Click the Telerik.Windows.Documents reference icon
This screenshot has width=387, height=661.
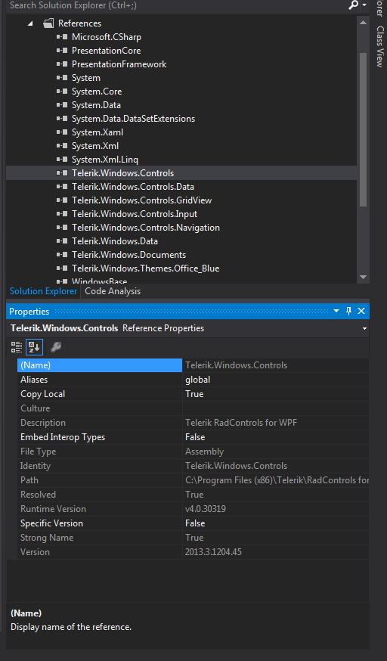(62, 255)
